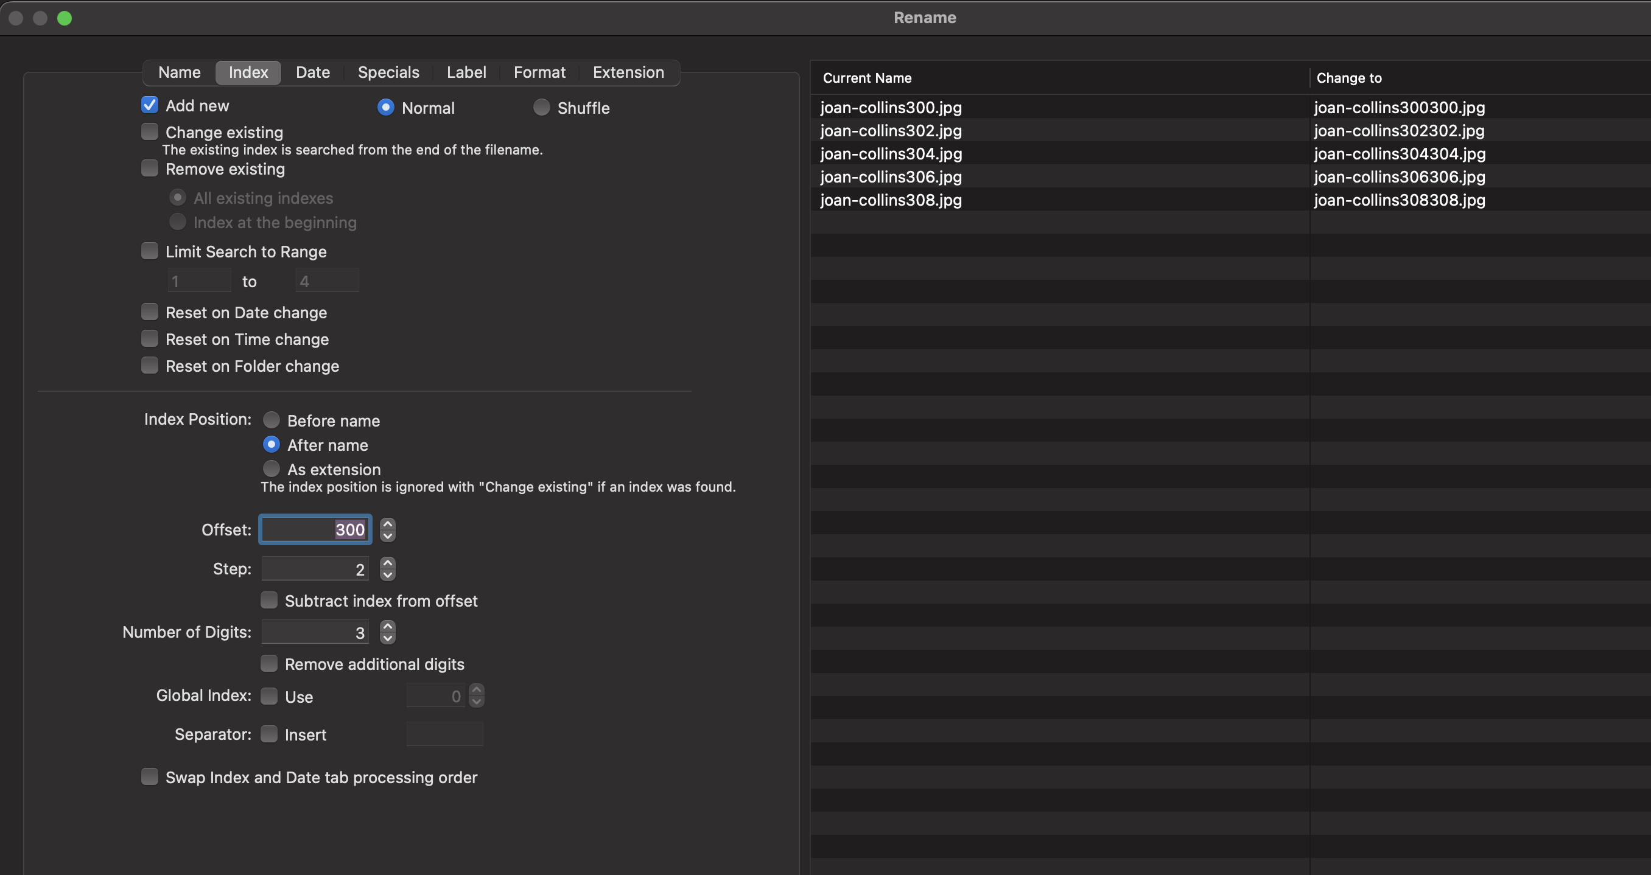The width and height of the screenshot is (1651, 875).
Task: Enable Subtract index from offset
Action: [x=268, y=600]
